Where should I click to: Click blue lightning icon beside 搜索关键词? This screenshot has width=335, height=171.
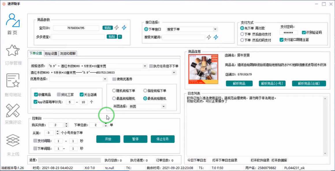point(216,37)
